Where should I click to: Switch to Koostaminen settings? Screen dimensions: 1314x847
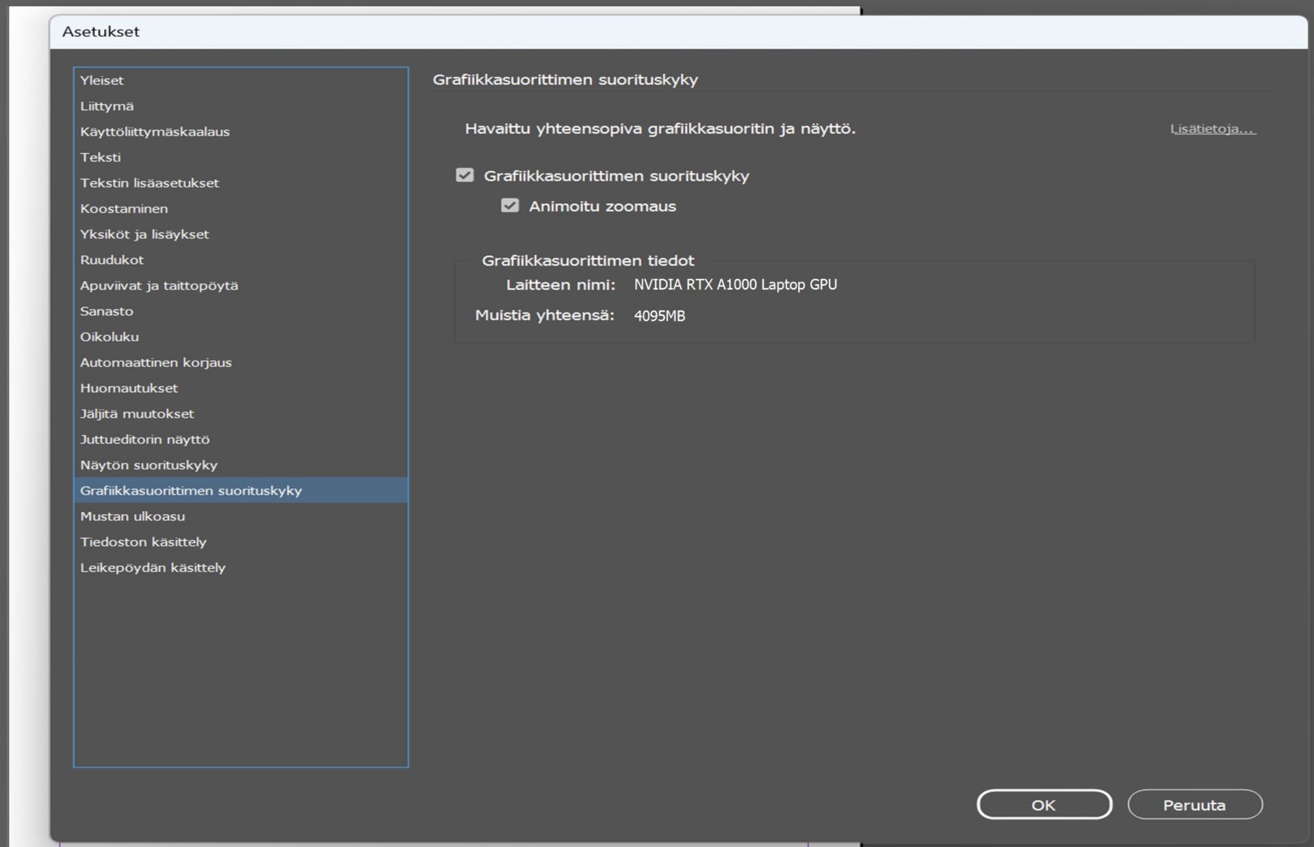tap(124, 209)
